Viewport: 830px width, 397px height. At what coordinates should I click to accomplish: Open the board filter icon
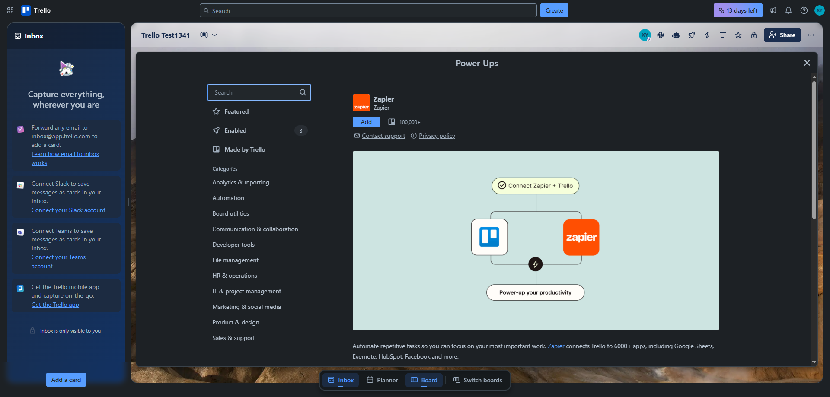point(723,35)
